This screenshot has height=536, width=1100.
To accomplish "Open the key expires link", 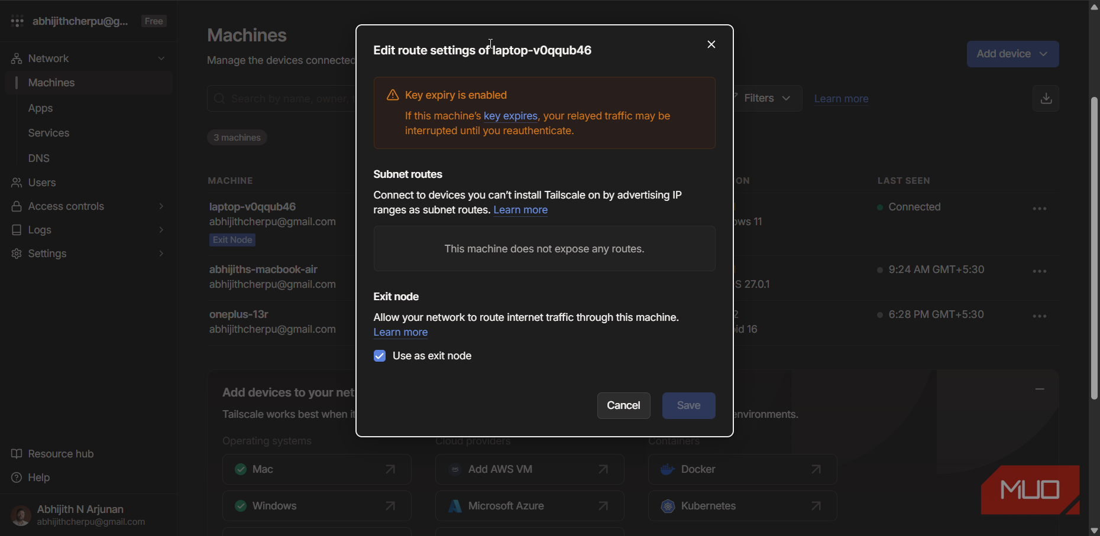I will [510, 116].
